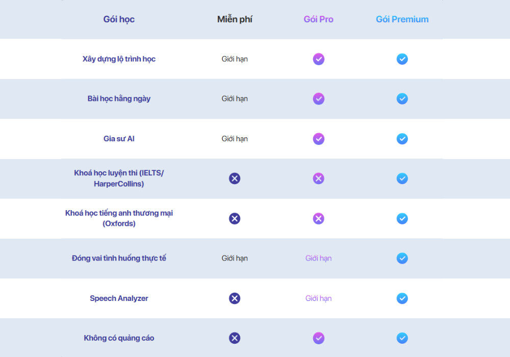Click Miễn phí X icon for Không có quảng cáo
Image resolution: width=510 pixels, height=357 pixels.
click(235, 338)
